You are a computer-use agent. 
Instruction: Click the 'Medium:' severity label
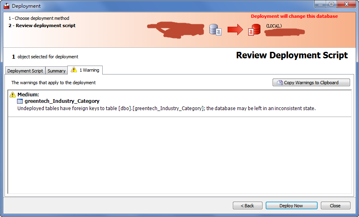tap(28, 94)
